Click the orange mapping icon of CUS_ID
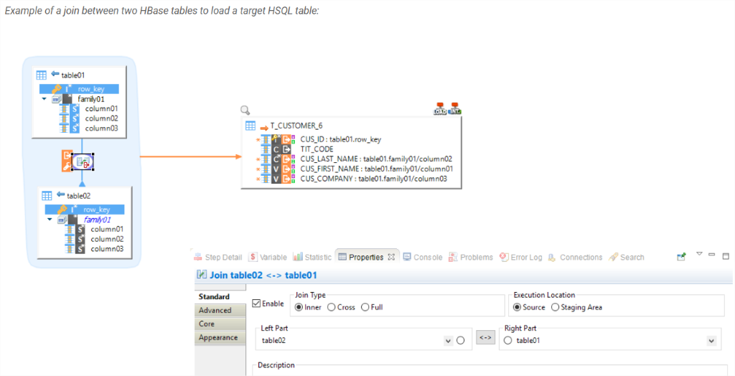The height and width of the screenshot is (376, 735). pos(286,139)
